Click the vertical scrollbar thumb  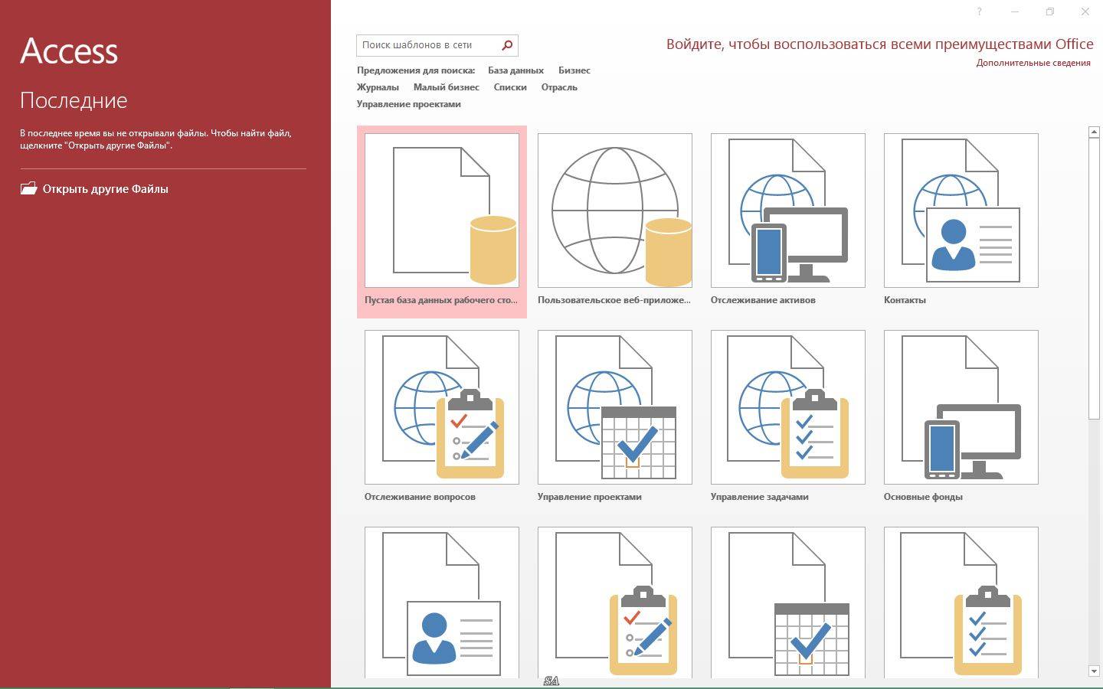[1094, 279]
